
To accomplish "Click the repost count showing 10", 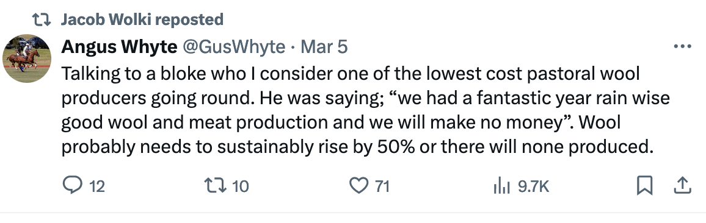I will pyautogui.click(x=241, y=186).
